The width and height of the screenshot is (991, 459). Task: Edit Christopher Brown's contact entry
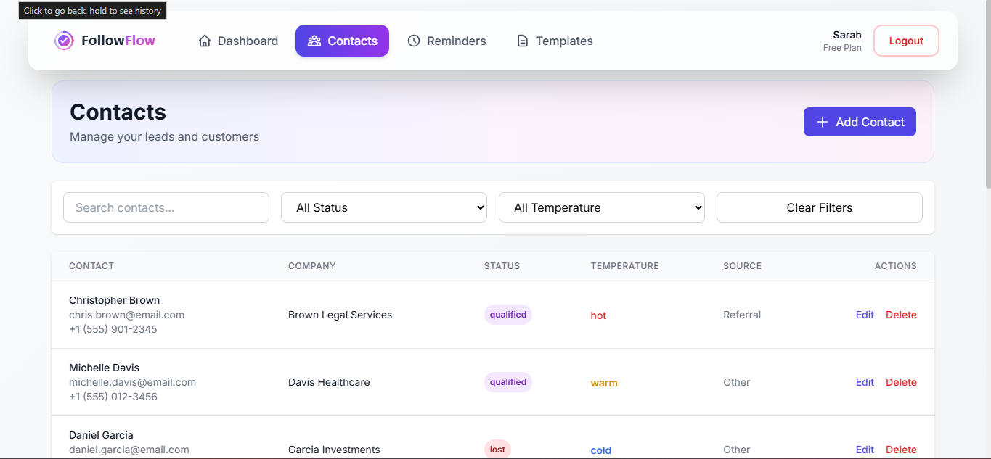tap(865, 315)
